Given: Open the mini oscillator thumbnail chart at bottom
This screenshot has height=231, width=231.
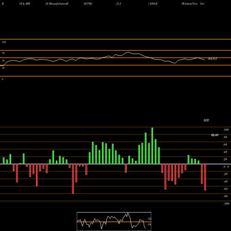Looking at the screenshot, I should coord(114,221).
